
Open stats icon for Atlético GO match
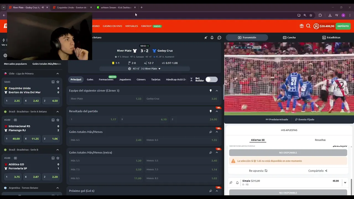pos(53,158)
